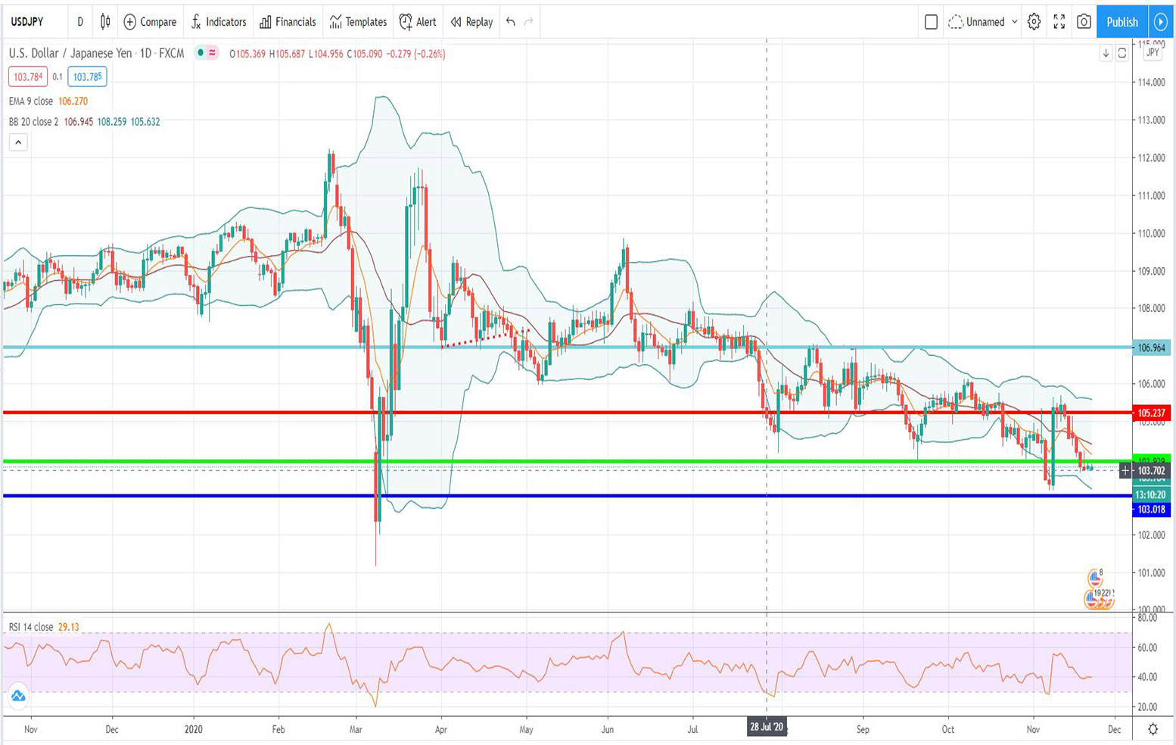Toggle the maximize pane icon beside JPY
Viewport: 1176px width, 745px height.
(x=1122, y=53)
